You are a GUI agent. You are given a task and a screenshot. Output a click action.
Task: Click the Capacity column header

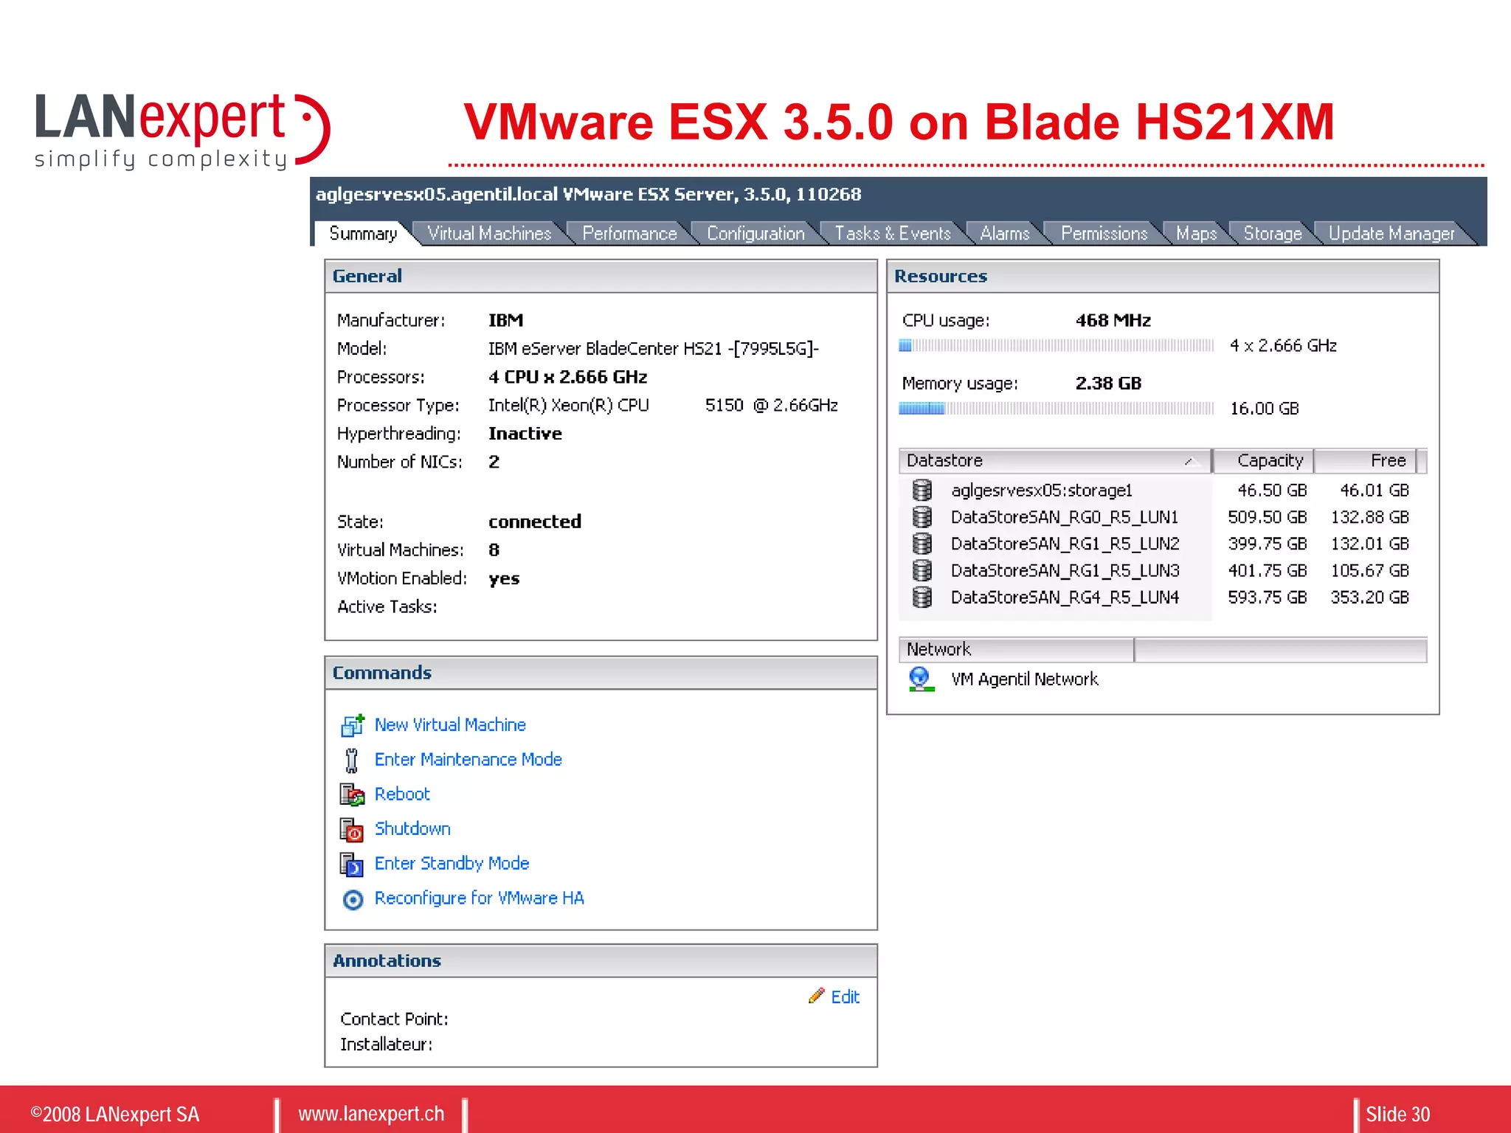click(x=1263, y=460)
